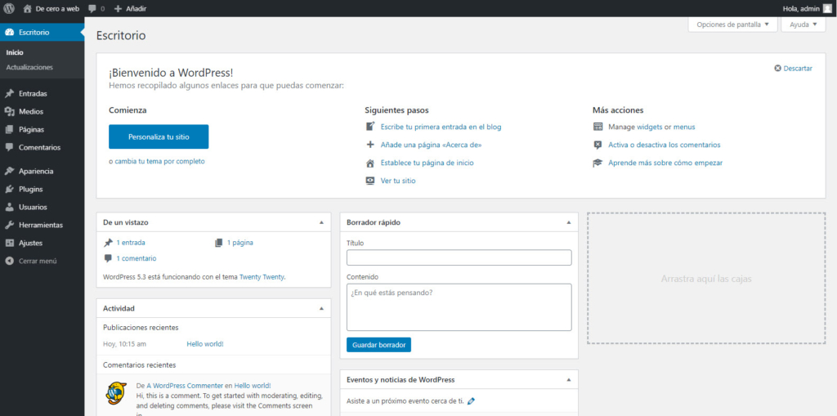Open the Ajustes menu

point(42,243)
